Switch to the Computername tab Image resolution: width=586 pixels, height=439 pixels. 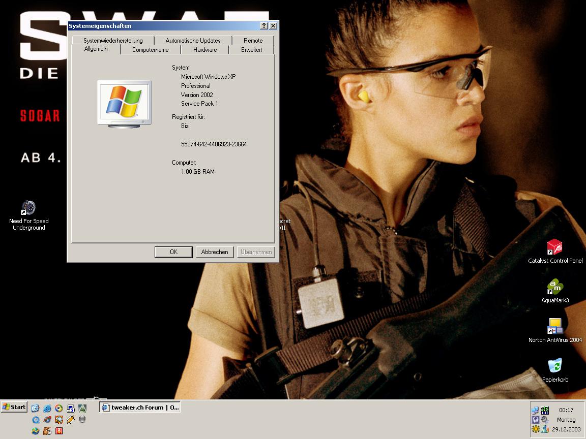[x=150, y=50]
